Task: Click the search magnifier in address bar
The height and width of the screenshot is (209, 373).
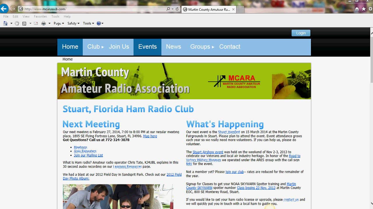Action: tap(168, 9)
